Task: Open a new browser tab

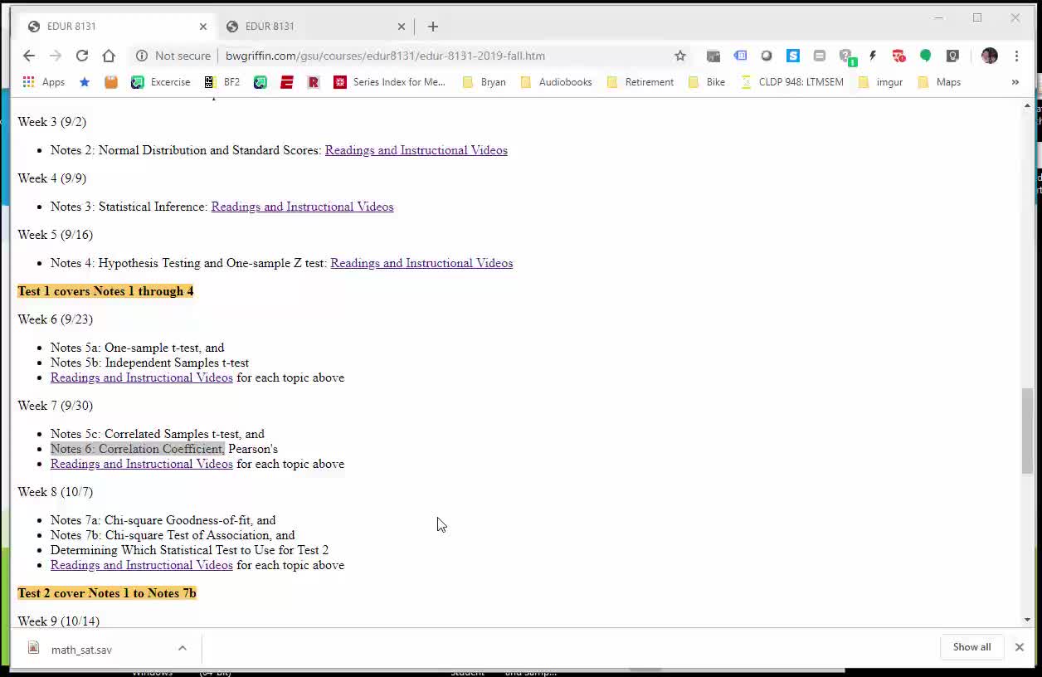Action: [x=433, y=27]
